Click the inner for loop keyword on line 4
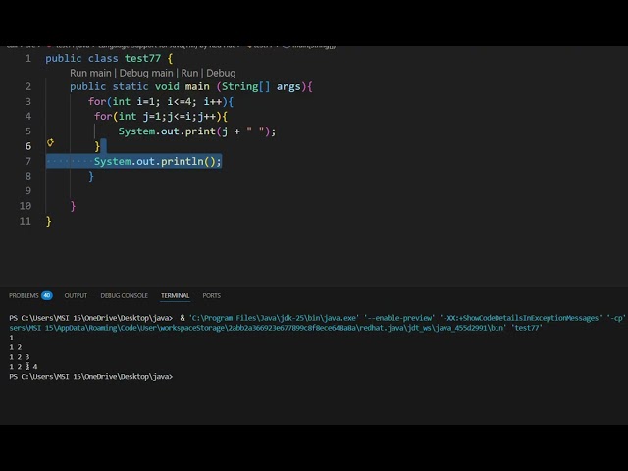This screenshot has width=628, height=471. point(103,117)
